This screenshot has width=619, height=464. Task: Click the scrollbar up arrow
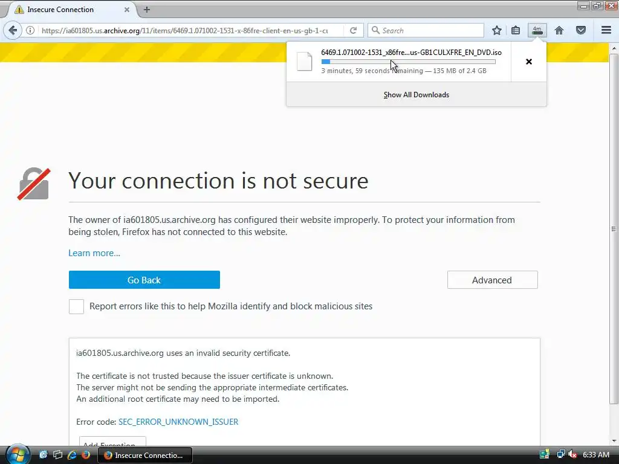pos(613,48)
